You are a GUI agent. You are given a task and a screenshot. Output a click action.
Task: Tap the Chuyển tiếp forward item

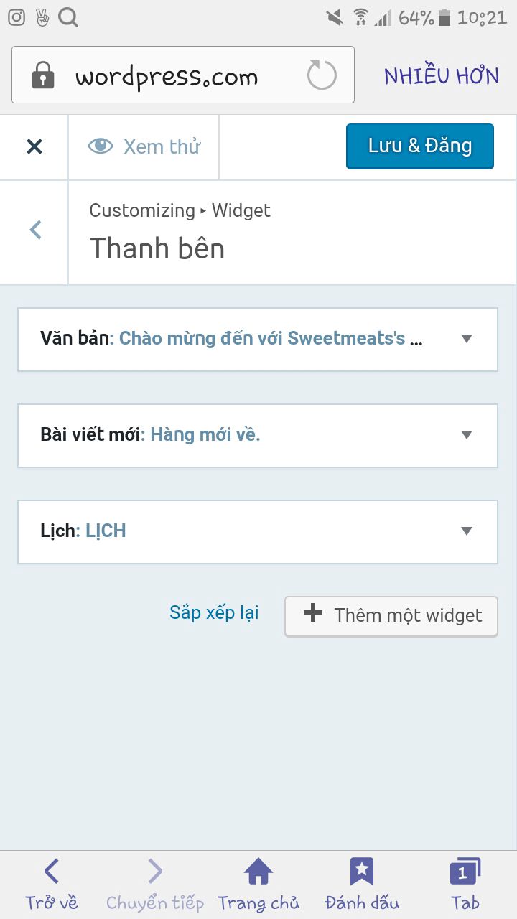(155, 885)
